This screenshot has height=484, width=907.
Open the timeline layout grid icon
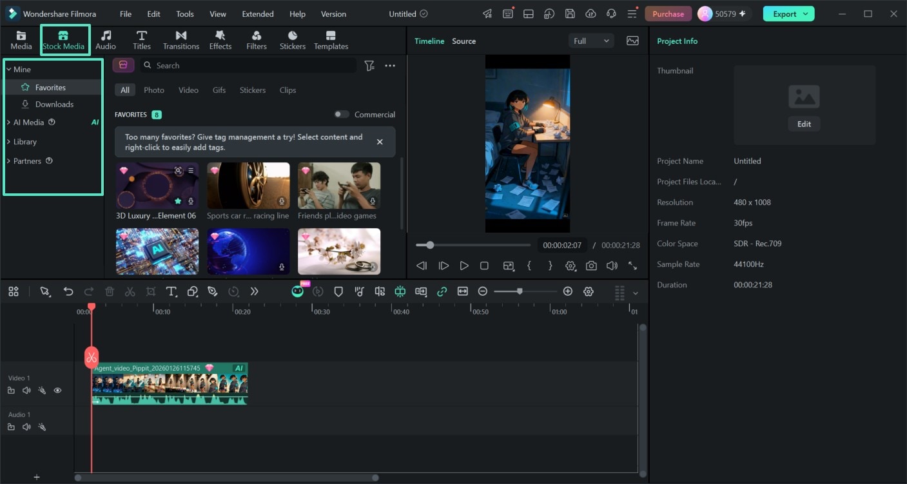pos(14,291)
